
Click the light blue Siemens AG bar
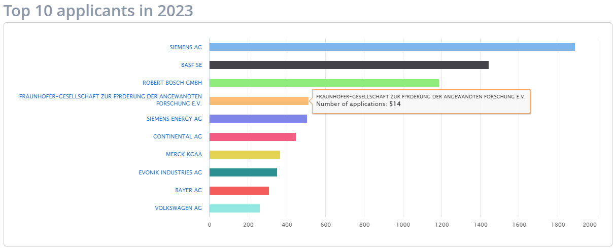coord(392,47)
